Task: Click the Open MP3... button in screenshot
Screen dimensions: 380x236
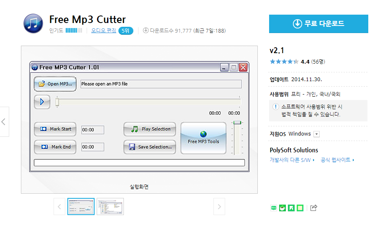Action: click(x=55, y=84)
